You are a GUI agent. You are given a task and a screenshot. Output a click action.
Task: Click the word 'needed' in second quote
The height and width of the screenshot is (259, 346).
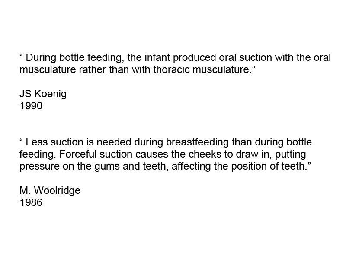click(114, 142)
